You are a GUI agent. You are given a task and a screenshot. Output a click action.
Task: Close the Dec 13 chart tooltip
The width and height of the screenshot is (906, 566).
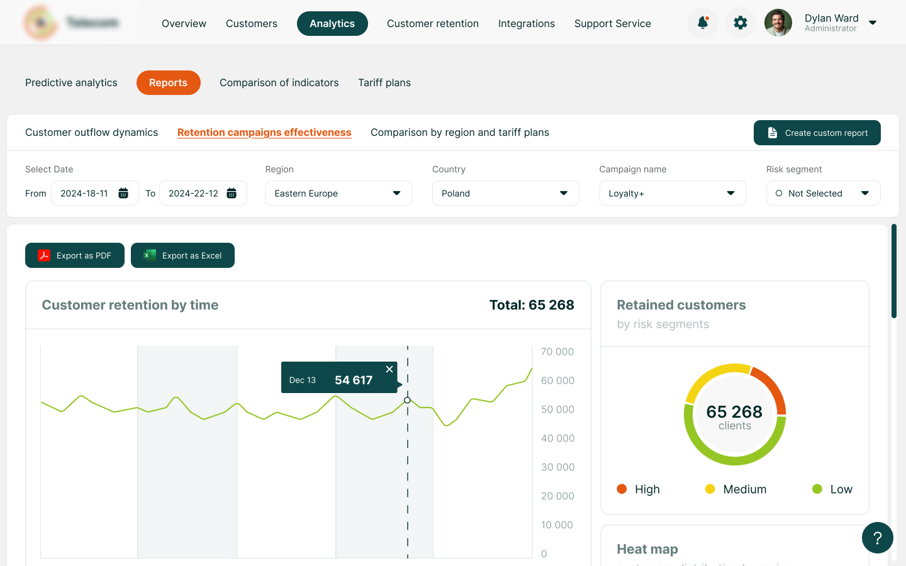389,369
